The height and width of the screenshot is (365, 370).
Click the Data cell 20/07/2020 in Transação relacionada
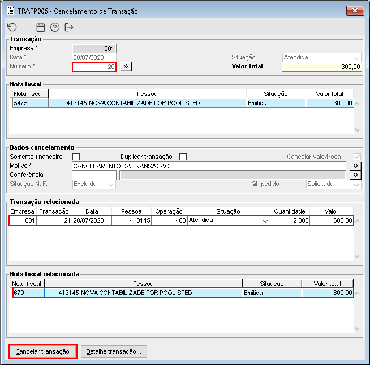92,220
